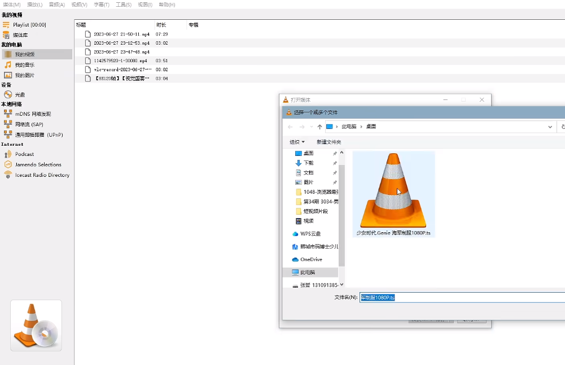The height and width of the screenshot is (365, 565).
Task: Select 媒体库 media library icon
Action: click(x=7, y=35)
